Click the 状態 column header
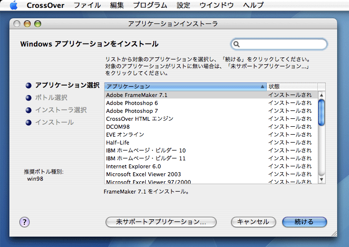349x247 pixels. (x=292, y=87)
